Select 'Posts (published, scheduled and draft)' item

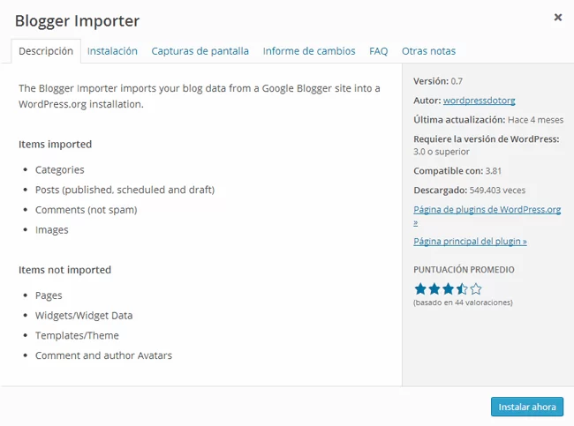pos(125,190)
